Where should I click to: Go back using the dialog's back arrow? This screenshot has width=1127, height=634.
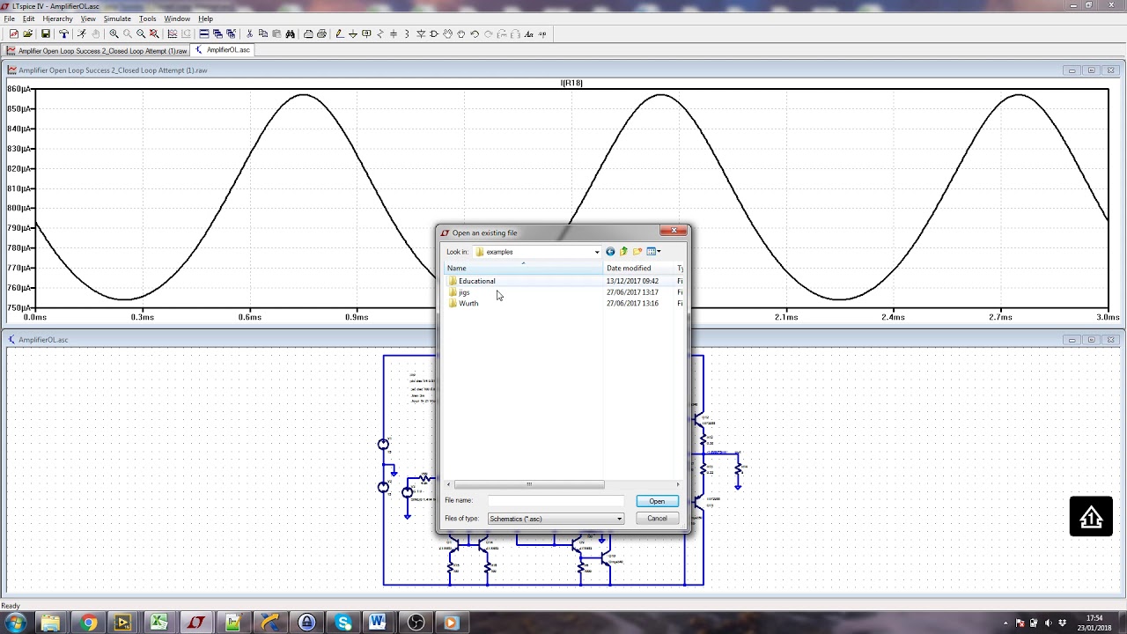coord(610,252)
